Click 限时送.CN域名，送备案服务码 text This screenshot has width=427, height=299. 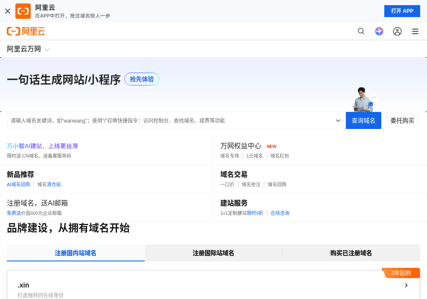pos(39,156)
